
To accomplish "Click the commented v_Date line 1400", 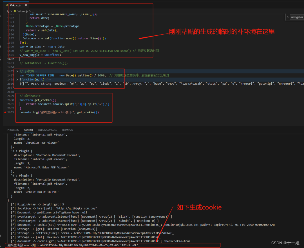I will coord(89,51).
